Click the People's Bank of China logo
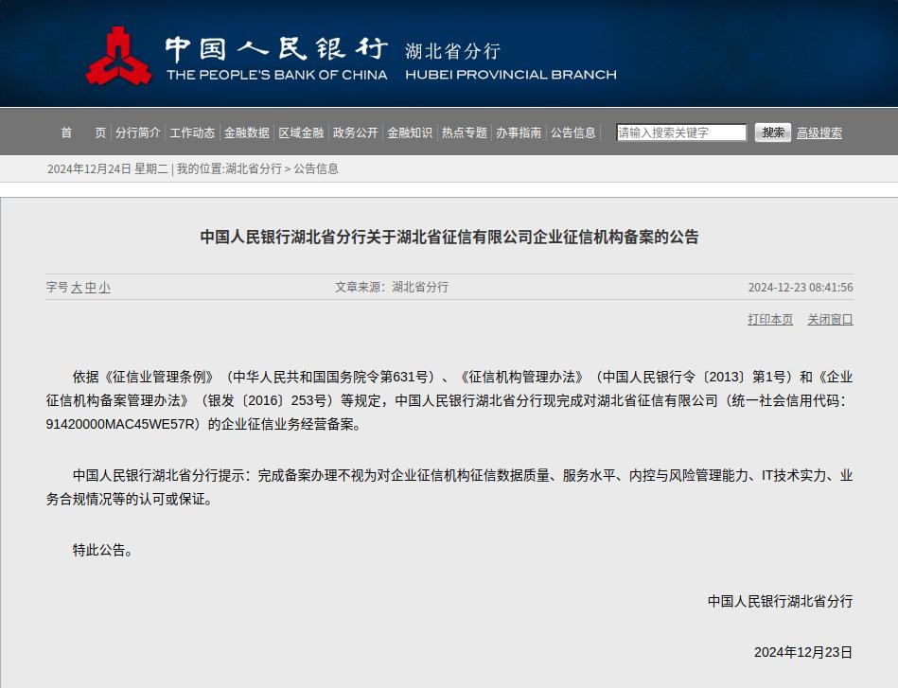898x688 pixels. point(118,57)
